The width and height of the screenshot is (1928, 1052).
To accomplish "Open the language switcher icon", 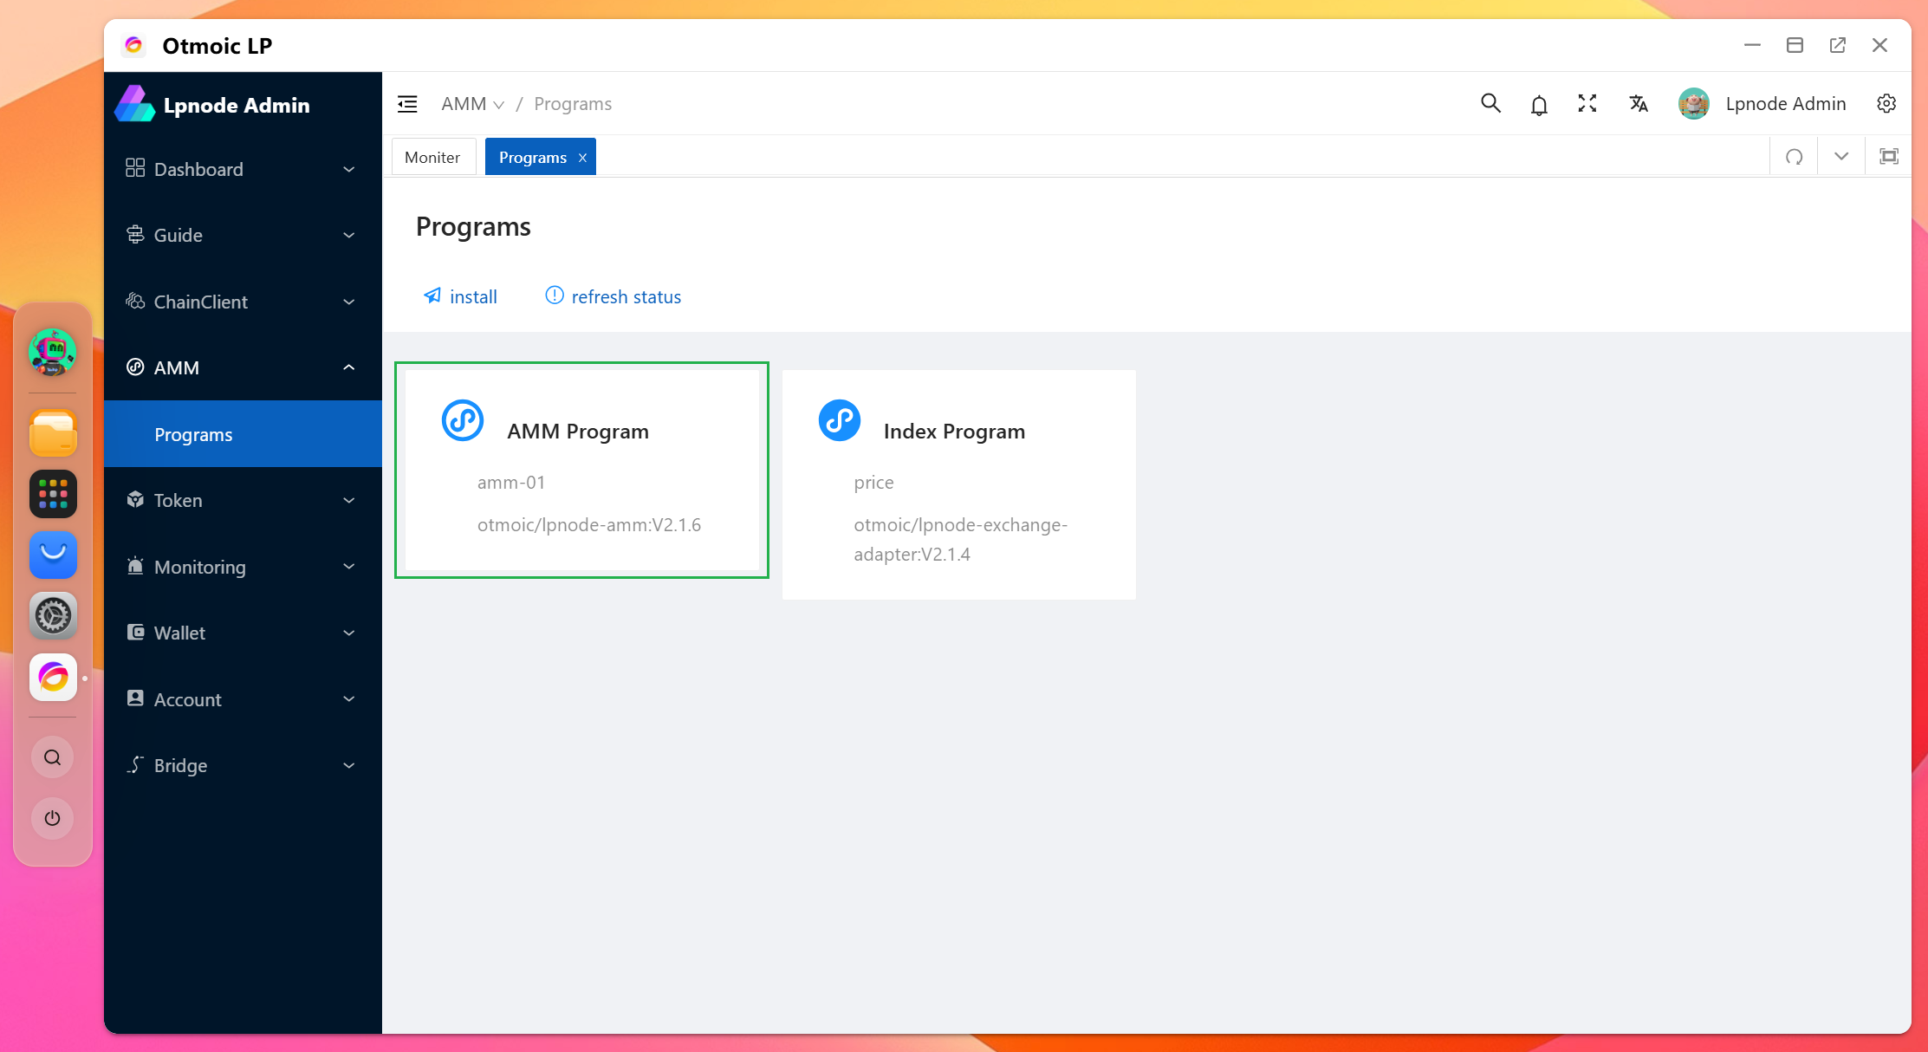I will [x=1639, y=103].
